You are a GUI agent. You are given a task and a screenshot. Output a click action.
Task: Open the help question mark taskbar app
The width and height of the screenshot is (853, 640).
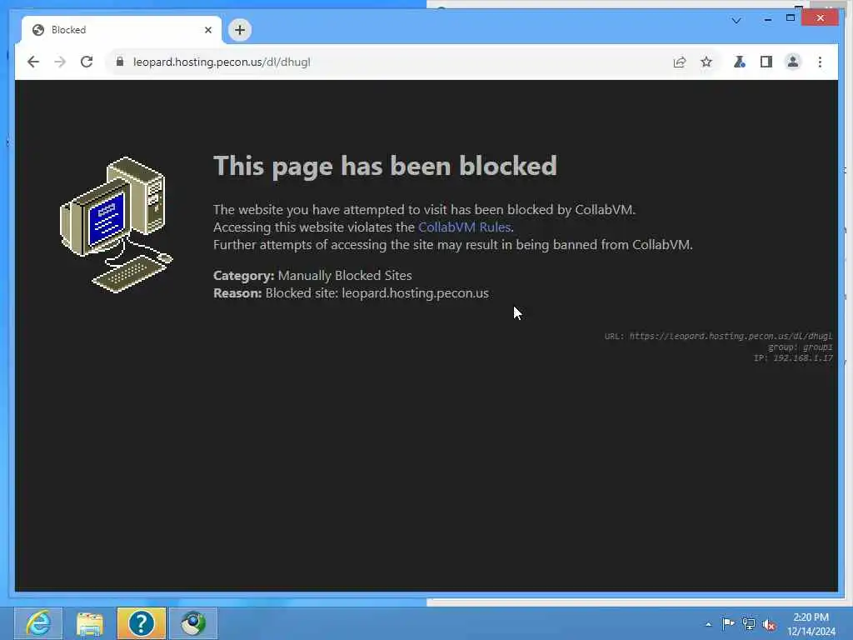click(141, 623)
